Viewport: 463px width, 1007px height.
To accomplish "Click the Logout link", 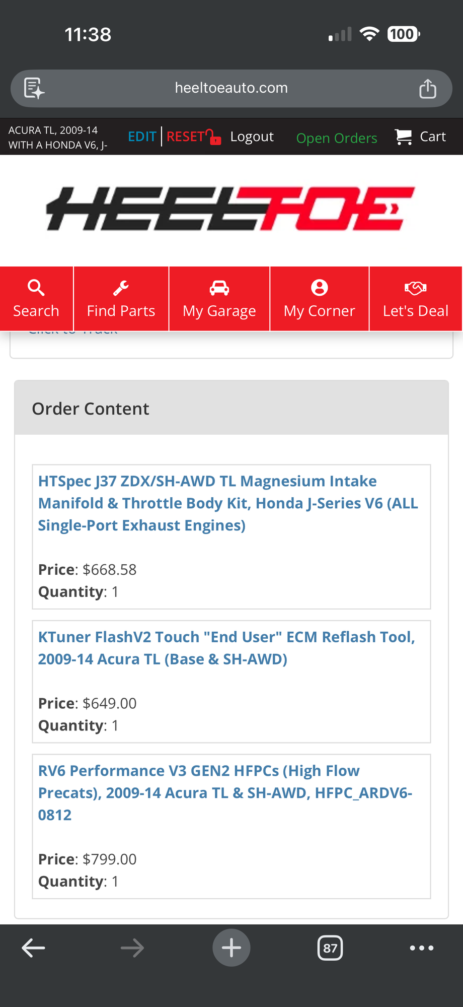I will [x=252, y=137].
